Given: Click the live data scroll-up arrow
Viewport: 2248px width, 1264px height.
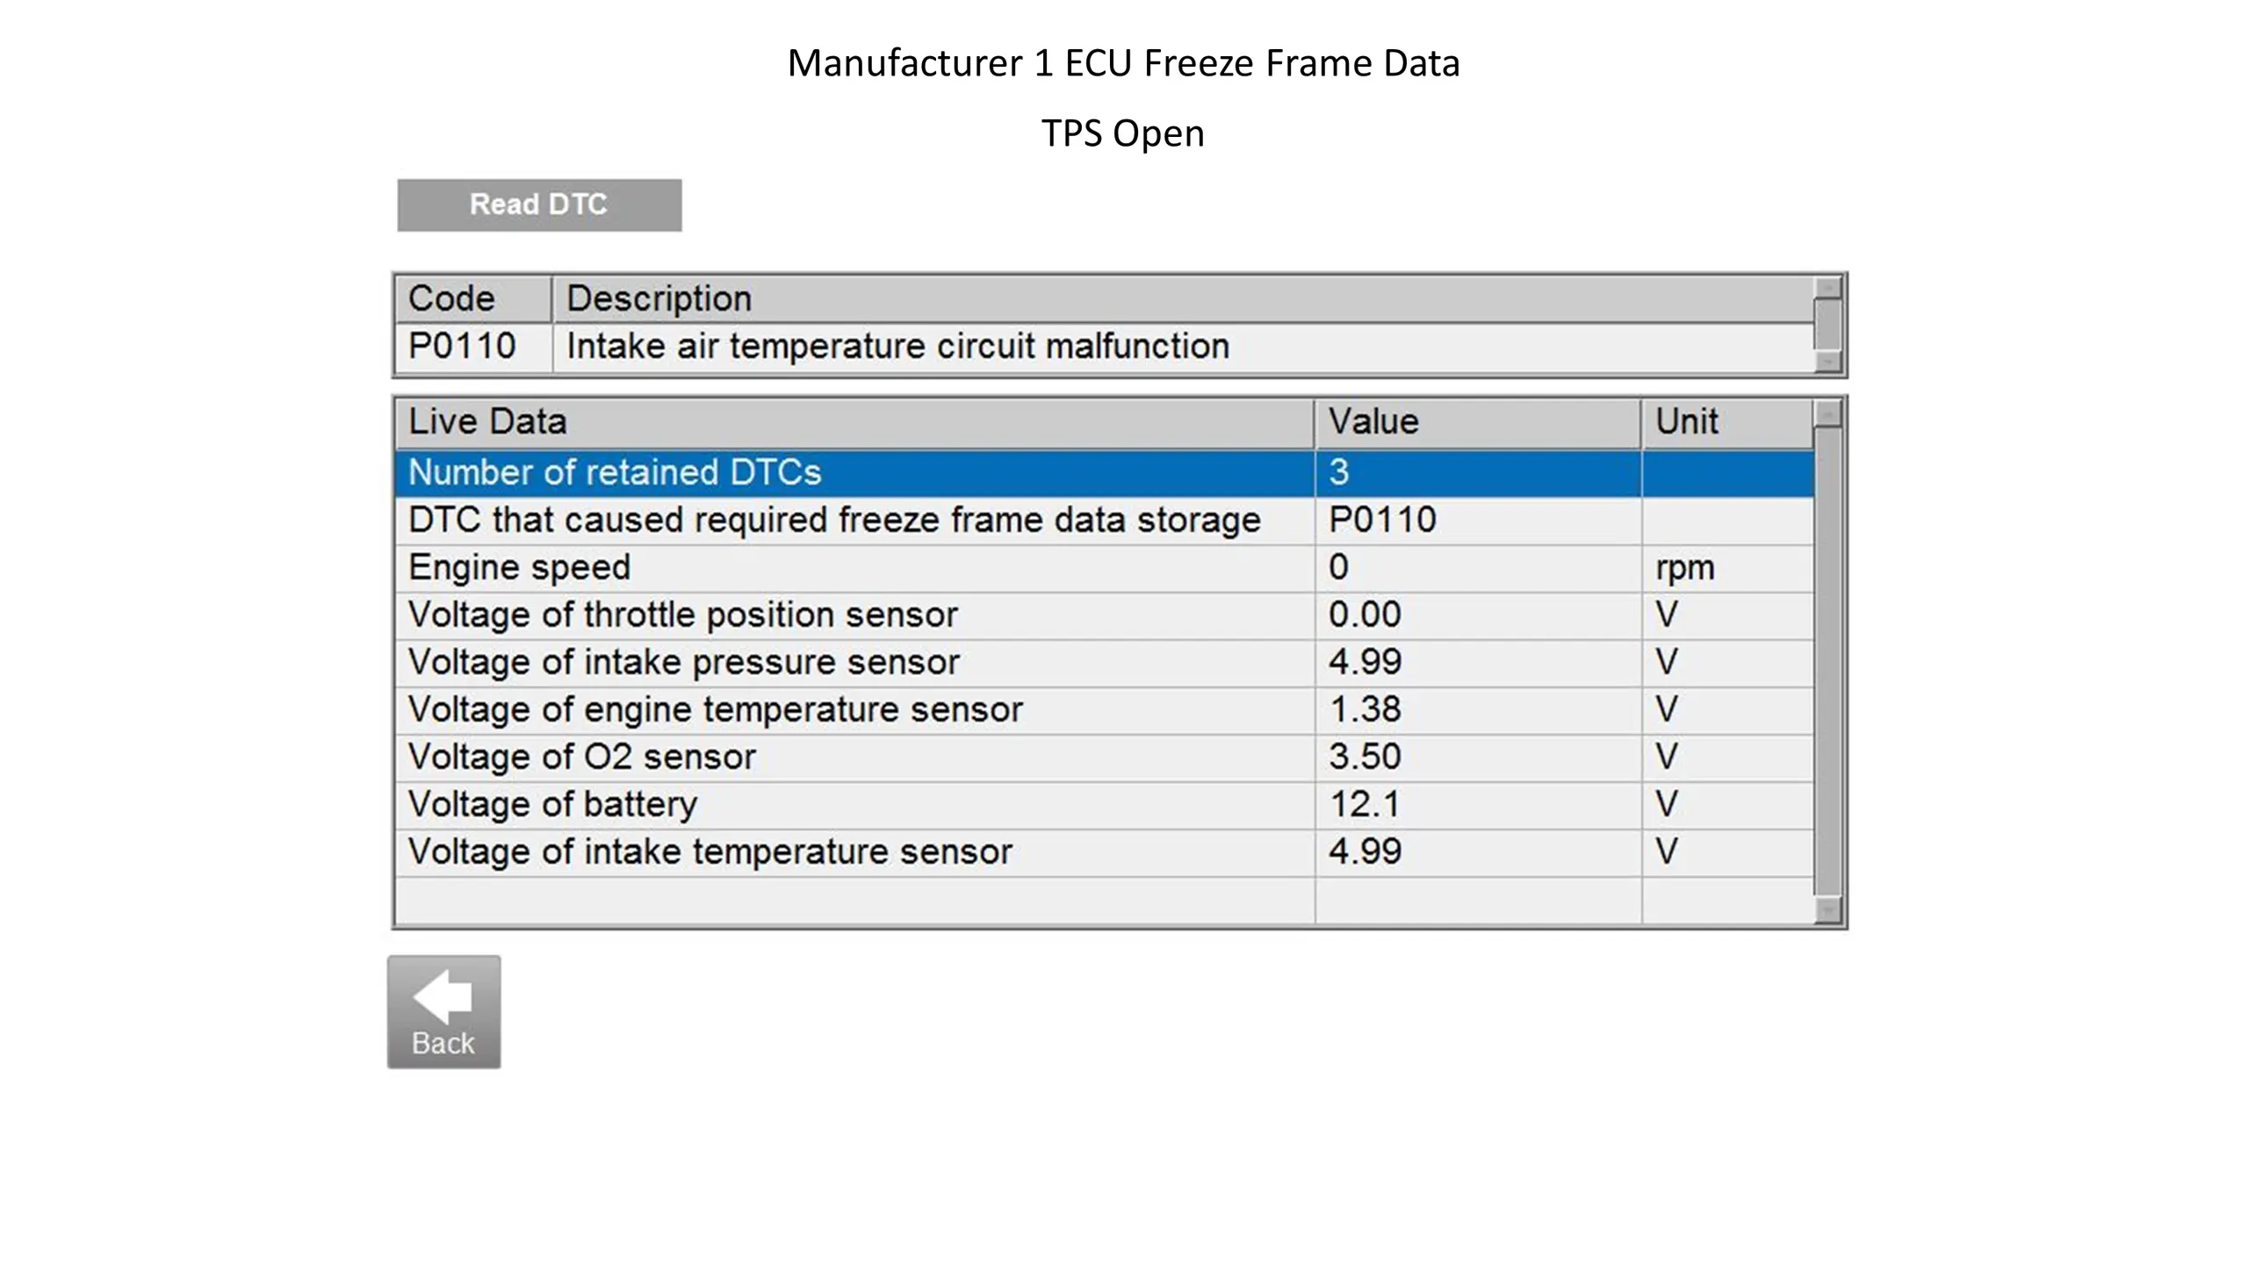Looking at the screenshot, I should point(1827,412).
